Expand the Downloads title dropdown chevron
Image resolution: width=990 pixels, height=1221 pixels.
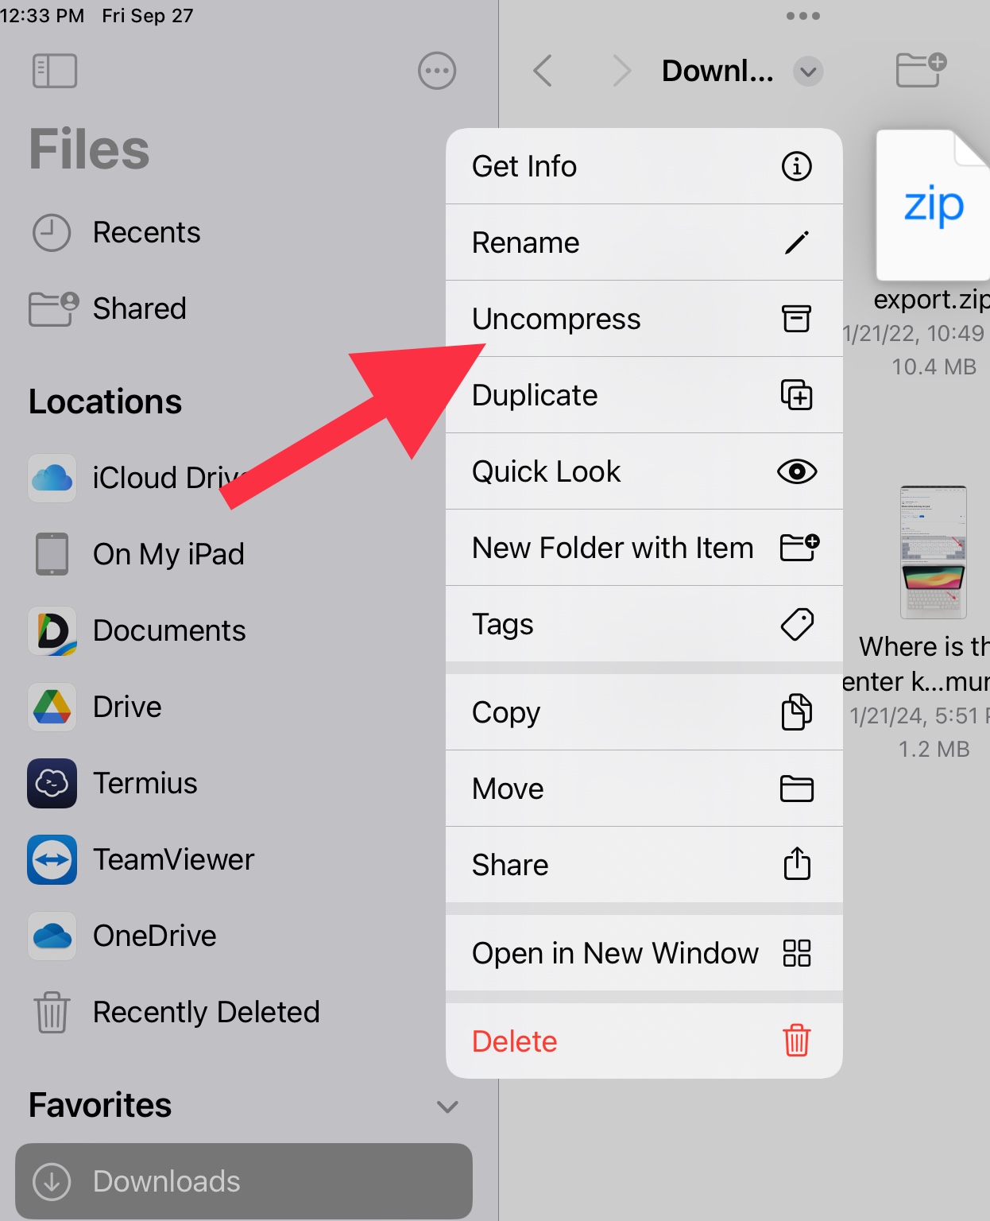coord(808,72)
